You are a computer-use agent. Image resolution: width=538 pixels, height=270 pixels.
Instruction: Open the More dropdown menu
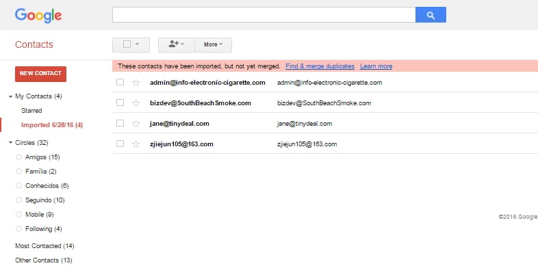[x=213, y=44]
